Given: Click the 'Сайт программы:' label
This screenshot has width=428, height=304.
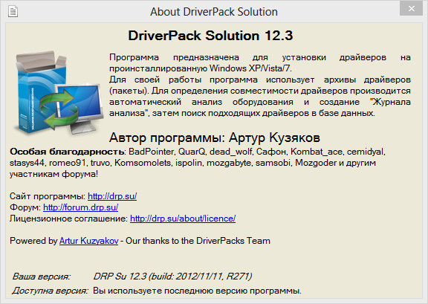Looking at the screenshot, I should tap(48, 196).
